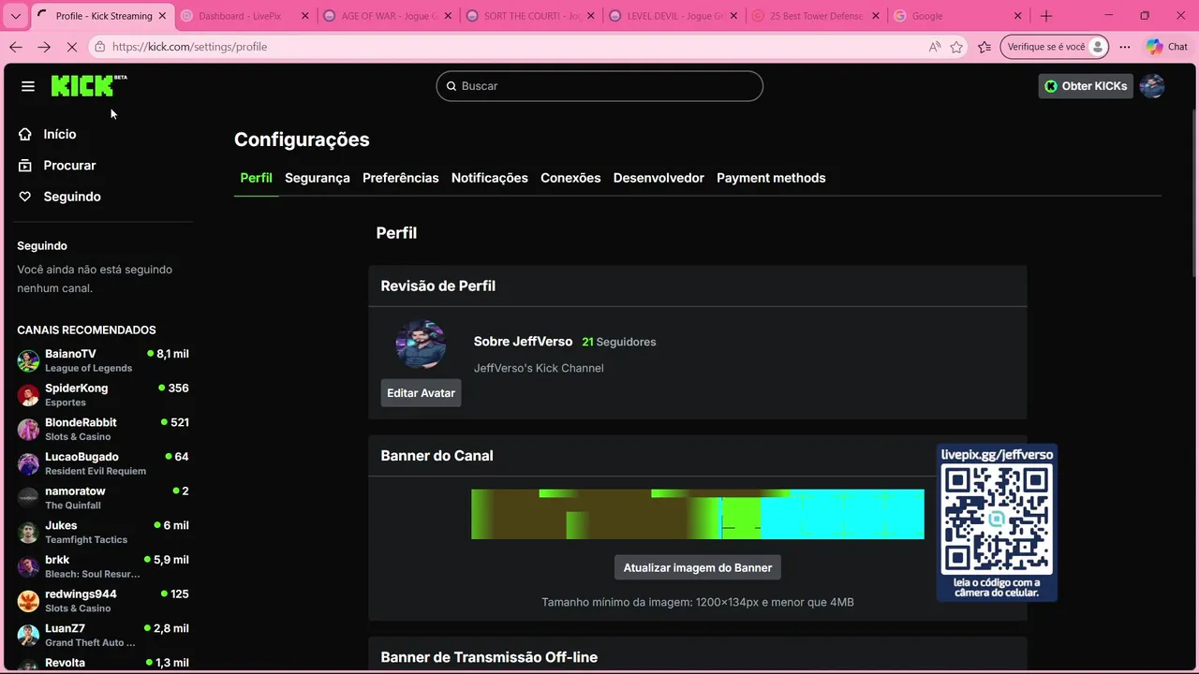Click LuanZ7 channel avatar
Image resolution: width=1199 pixels, height=674 pixels.
28,635
